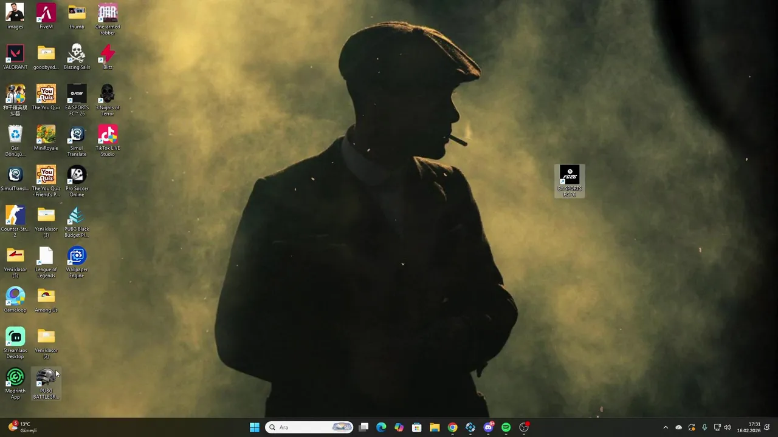Screen dimensions: 778x437
Task: Select the Streamlabs Desktop shortcut
Action: (15, 344)
